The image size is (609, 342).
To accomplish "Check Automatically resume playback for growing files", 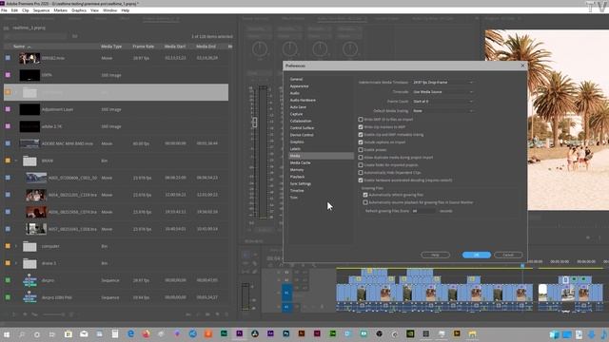I will pyautogui.click(x=365, y=202).
